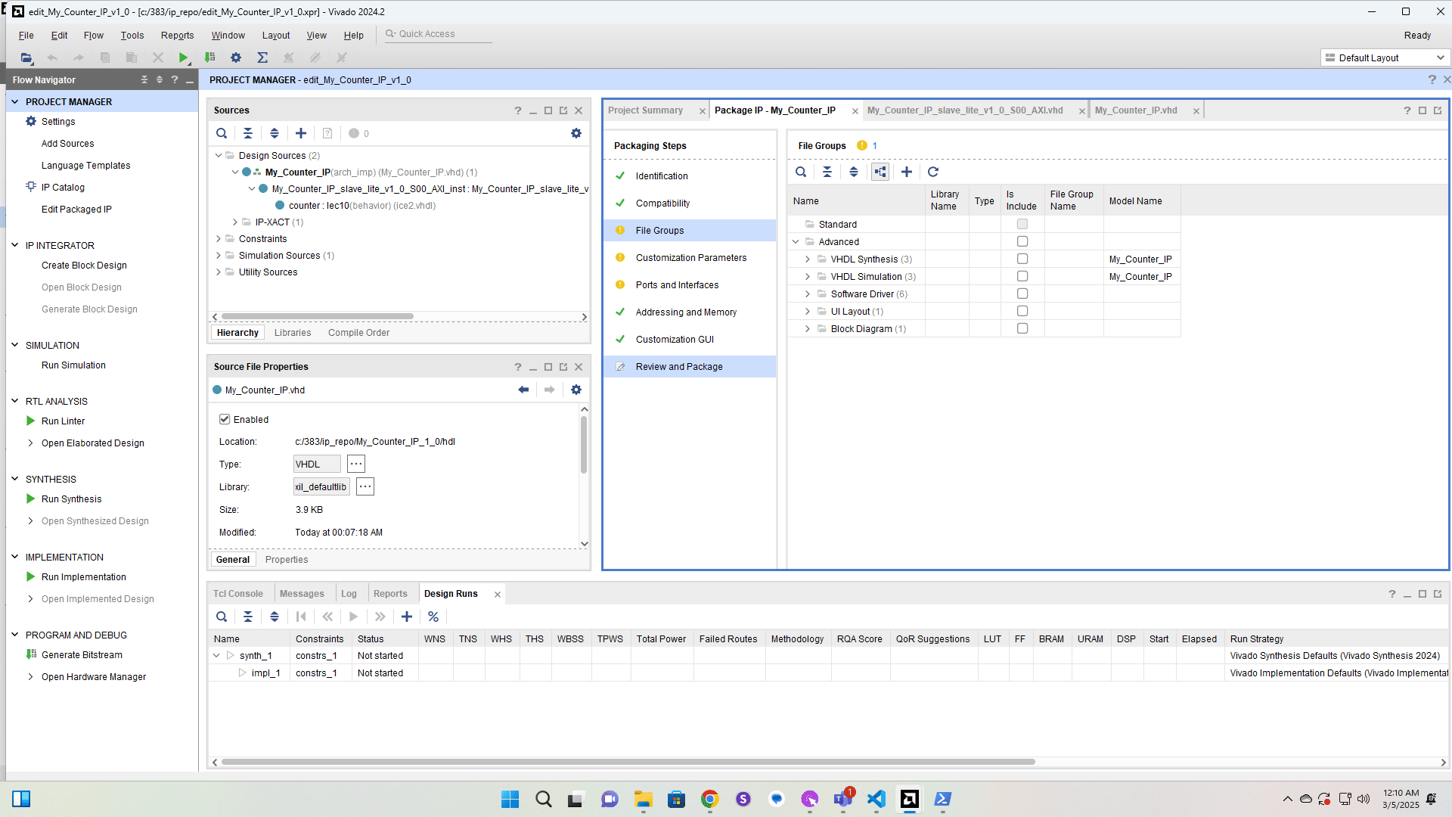Open the Reports menu
This screenshot has height=817, width=1452.
(x=177, y=36)
